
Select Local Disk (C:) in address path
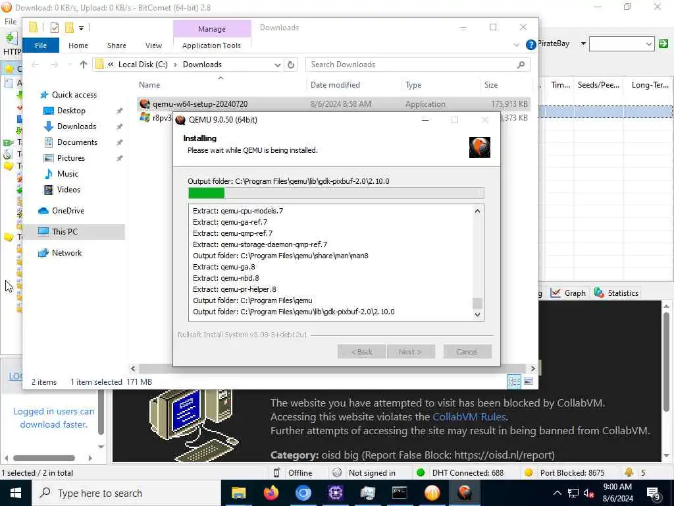[143, 65]
